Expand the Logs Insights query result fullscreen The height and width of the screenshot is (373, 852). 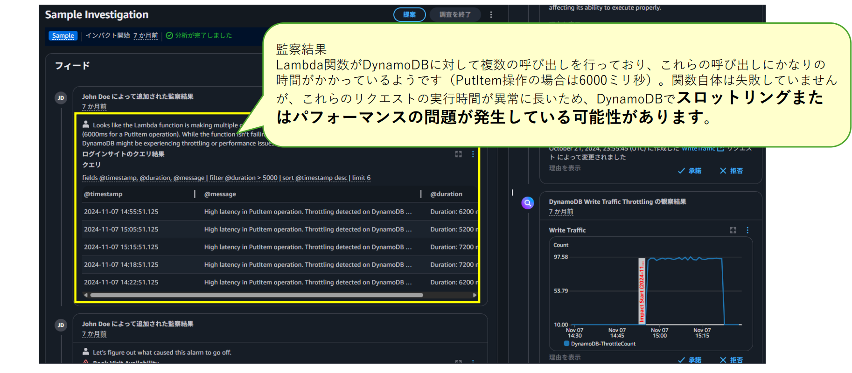pos(459,154)
